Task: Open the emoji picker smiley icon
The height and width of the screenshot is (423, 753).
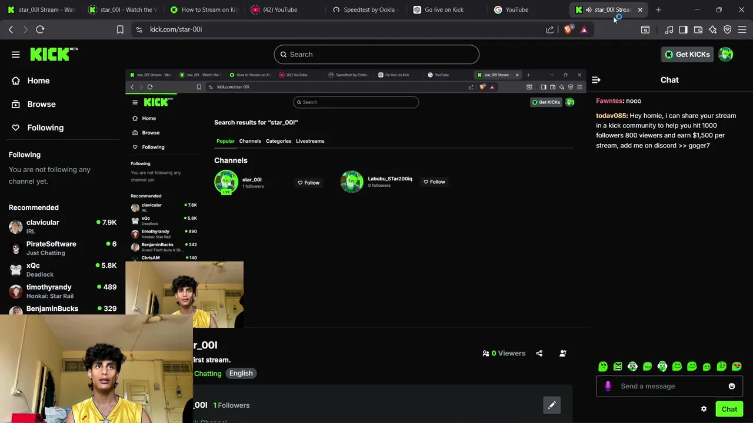Action: click(732, 386)
